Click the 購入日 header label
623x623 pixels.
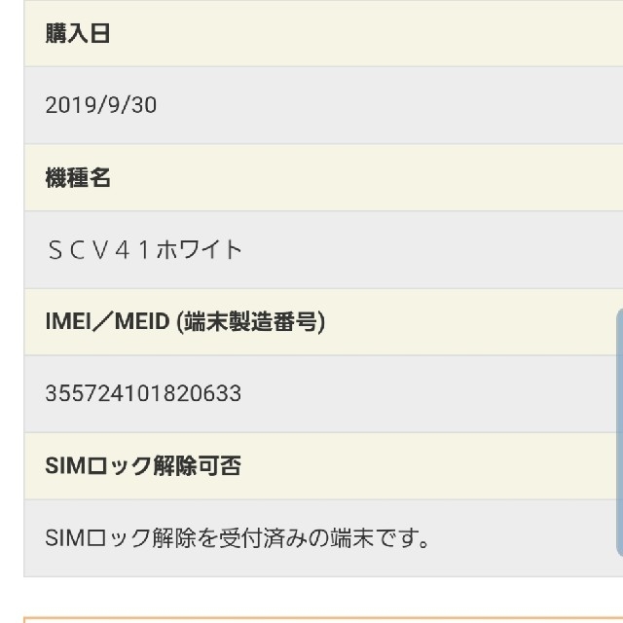click(78, 33)
